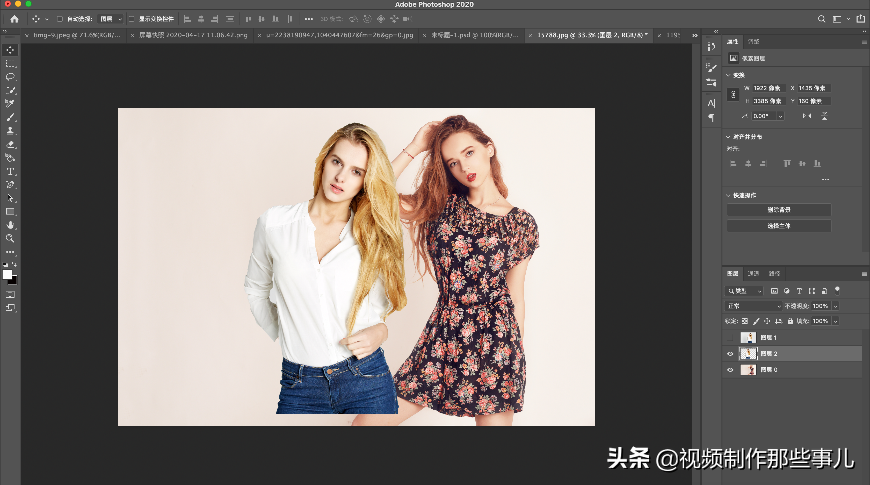Image resolution: width=870 pixels, height=485 pixels.
Task: Click the W width field 1922 像素
Action: click(x=769, y=88)
